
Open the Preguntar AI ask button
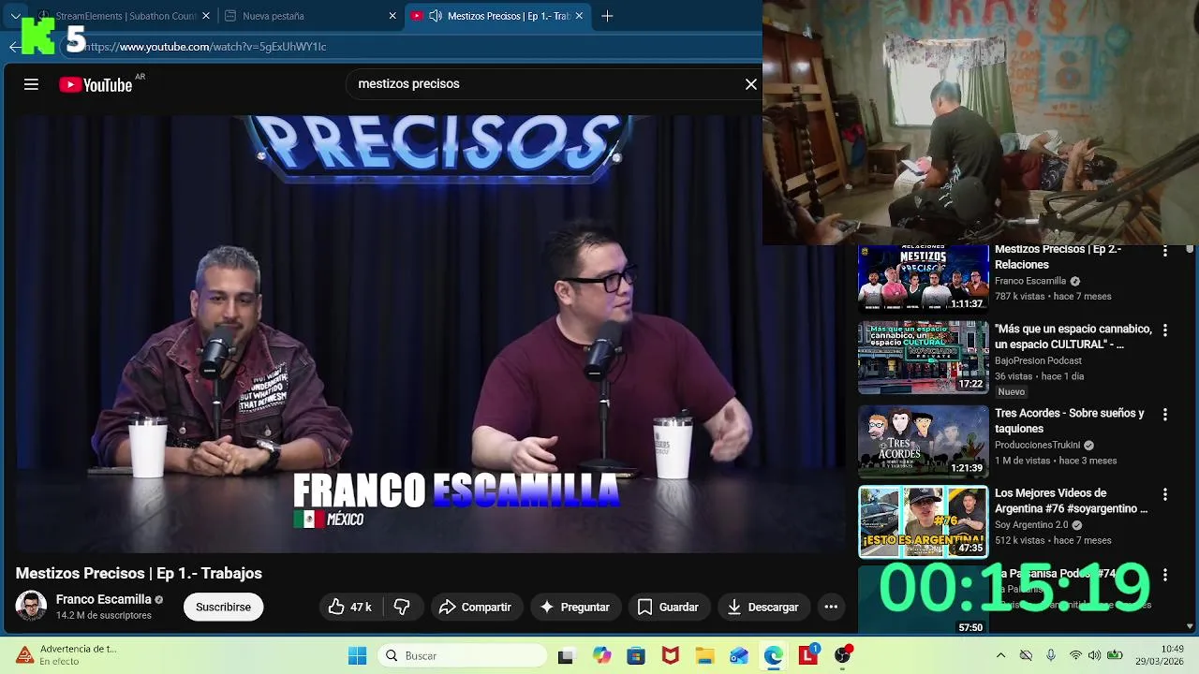point(575,607)
